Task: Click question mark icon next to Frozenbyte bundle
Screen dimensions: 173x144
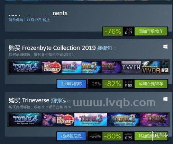Action: [116, 49]
